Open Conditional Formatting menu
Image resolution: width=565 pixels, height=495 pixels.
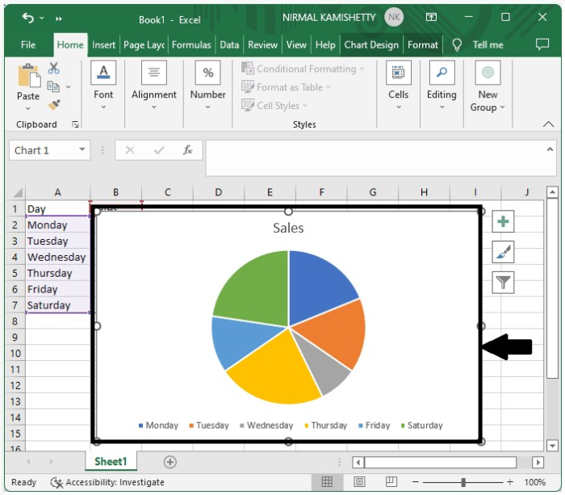(x=303, y=69)
